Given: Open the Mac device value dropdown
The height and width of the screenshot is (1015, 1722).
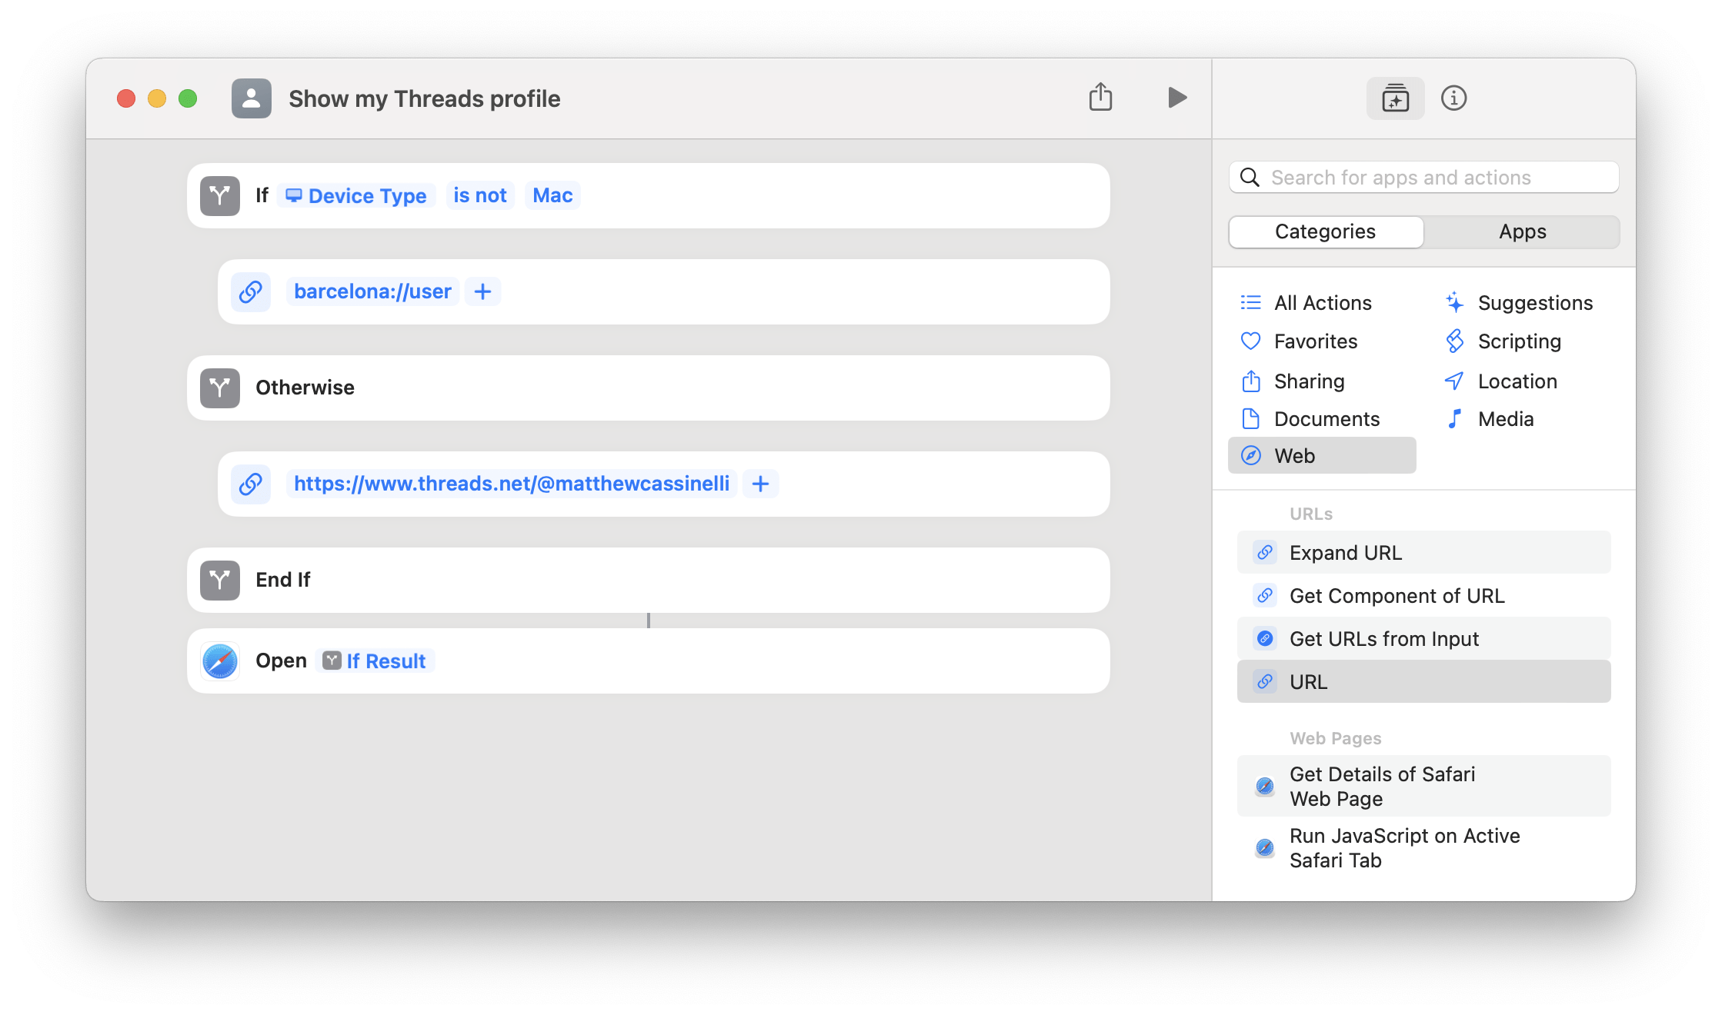Looking at the screenshot, I should (x=552, y=195).
